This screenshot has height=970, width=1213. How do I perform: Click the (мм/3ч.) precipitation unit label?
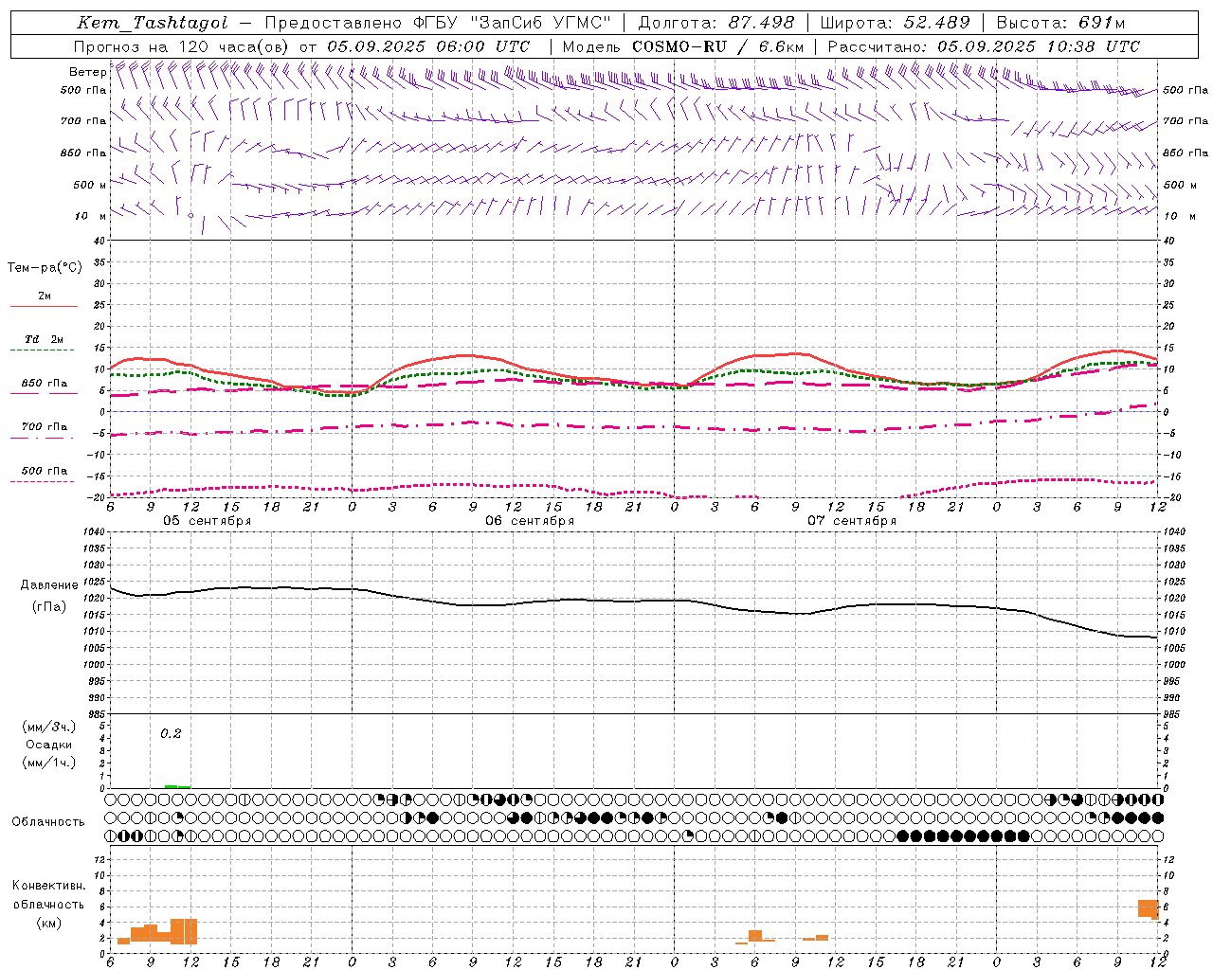48,727
